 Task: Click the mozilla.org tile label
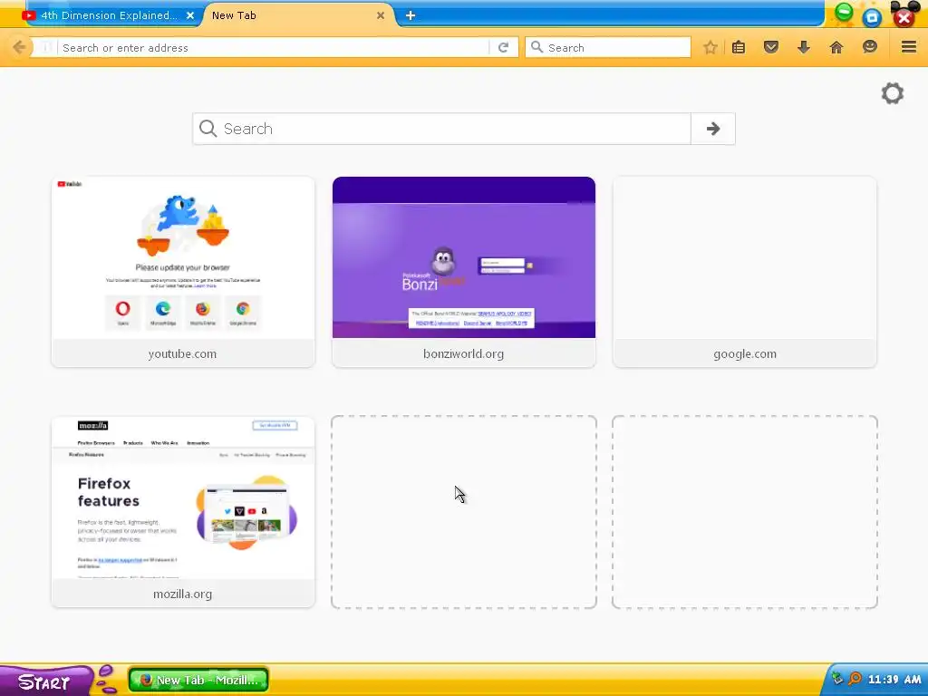click(x=182, y=594)
